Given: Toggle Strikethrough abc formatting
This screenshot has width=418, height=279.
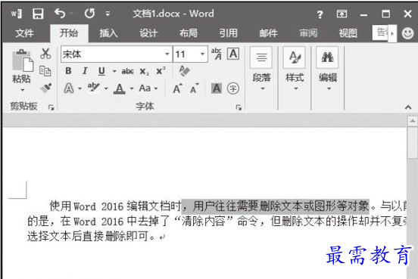Looking at the screenshot, I should [128, 71].
